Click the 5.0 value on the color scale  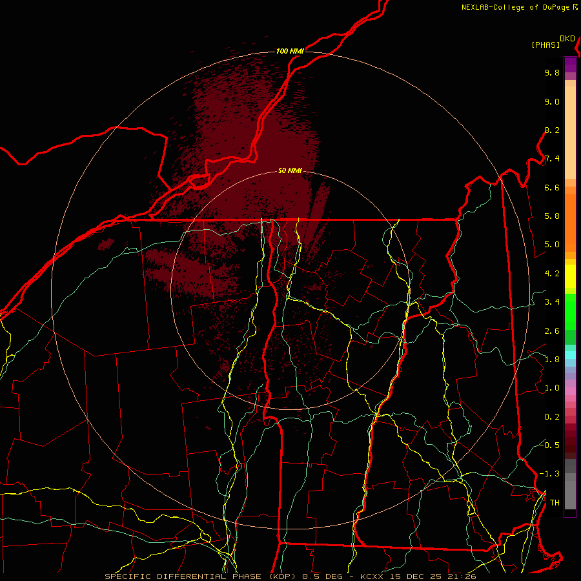552,245
